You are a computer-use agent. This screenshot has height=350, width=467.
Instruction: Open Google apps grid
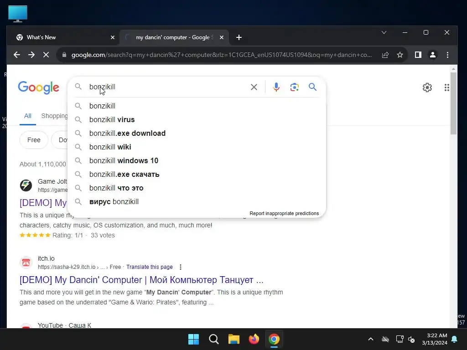point(446,87)
